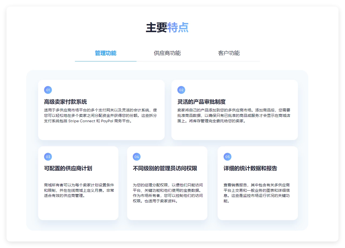Click the 可配置的供应商计划 title
Screen dimensions: 345x248
(68, 168)
